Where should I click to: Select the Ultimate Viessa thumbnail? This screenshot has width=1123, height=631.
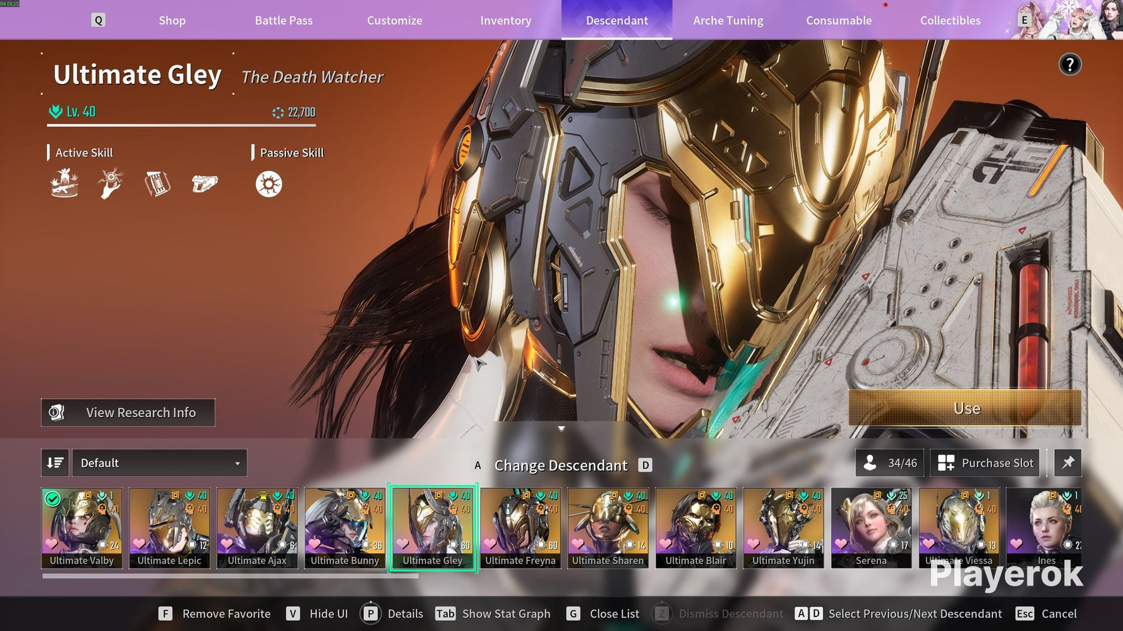point(959,528)
